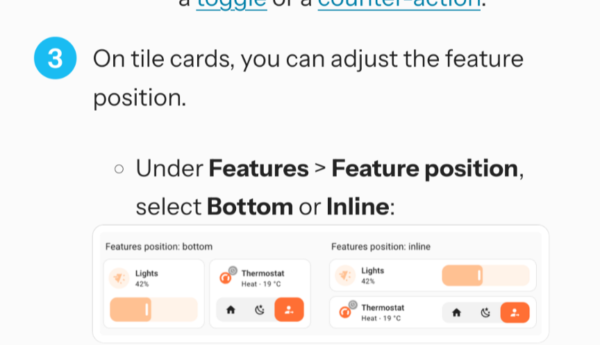Click the Thermostat icon in the inline-position example
Viewport: 600px width, 345px height.
pos(346,312)
